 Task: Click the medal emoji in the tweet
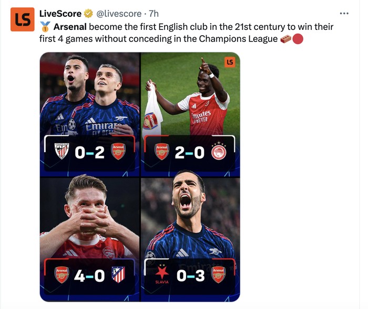pyautogui.click(x=45, y=27)
